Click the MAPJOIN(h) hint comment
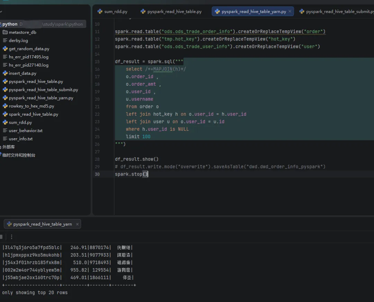Screen dimensions: 374x302 pyautogui.click(x=166, y=69)
